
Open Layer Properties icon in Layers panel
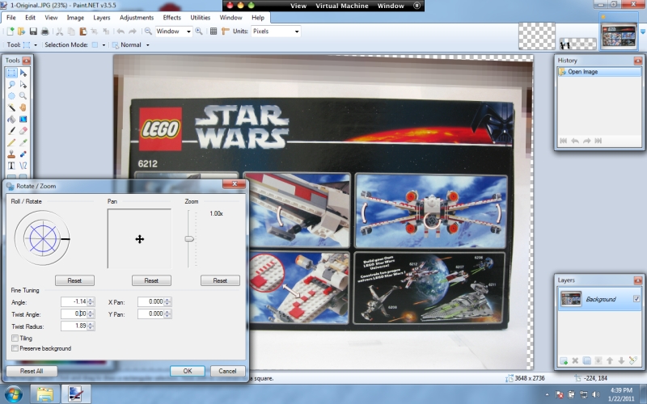click(x=633, y=361)
